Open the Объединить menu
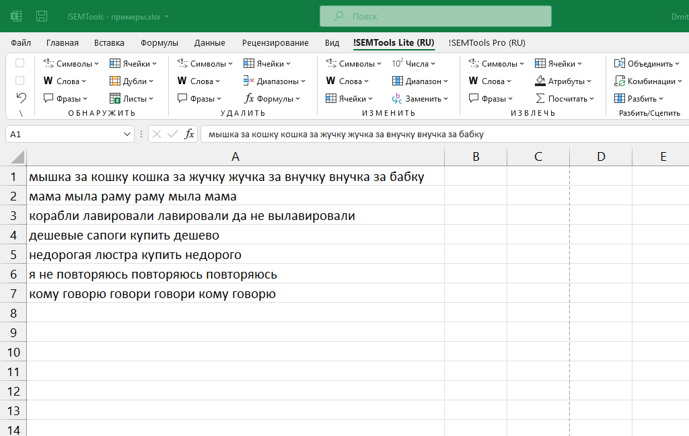The image size is (689, 436). point(647,64)
